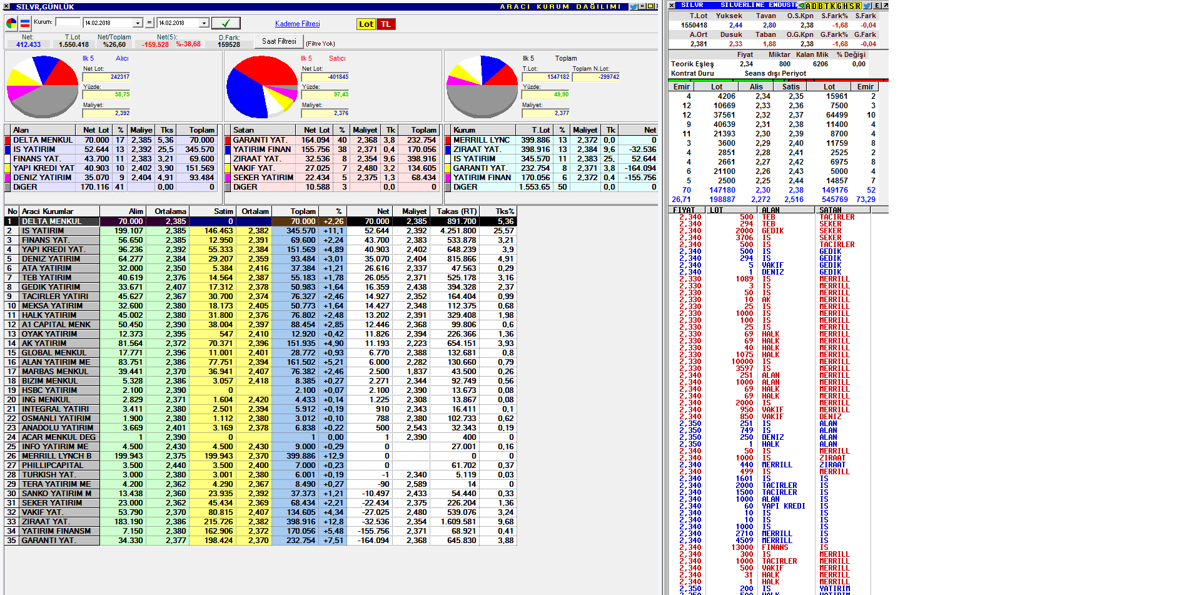Click the 'D' icon in SILVR window

(814, 6)
